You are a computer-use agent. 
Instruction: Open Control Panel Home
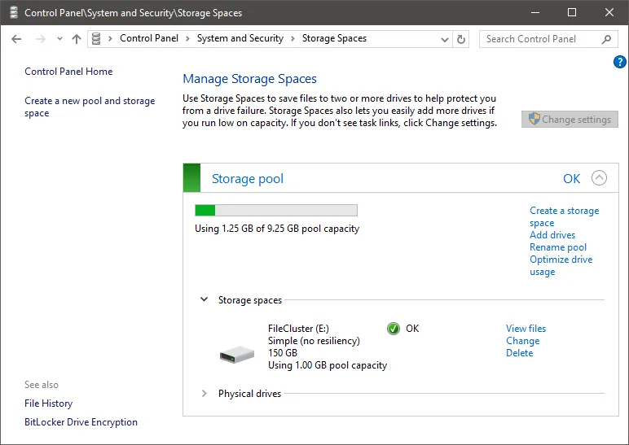coord(68,72)
